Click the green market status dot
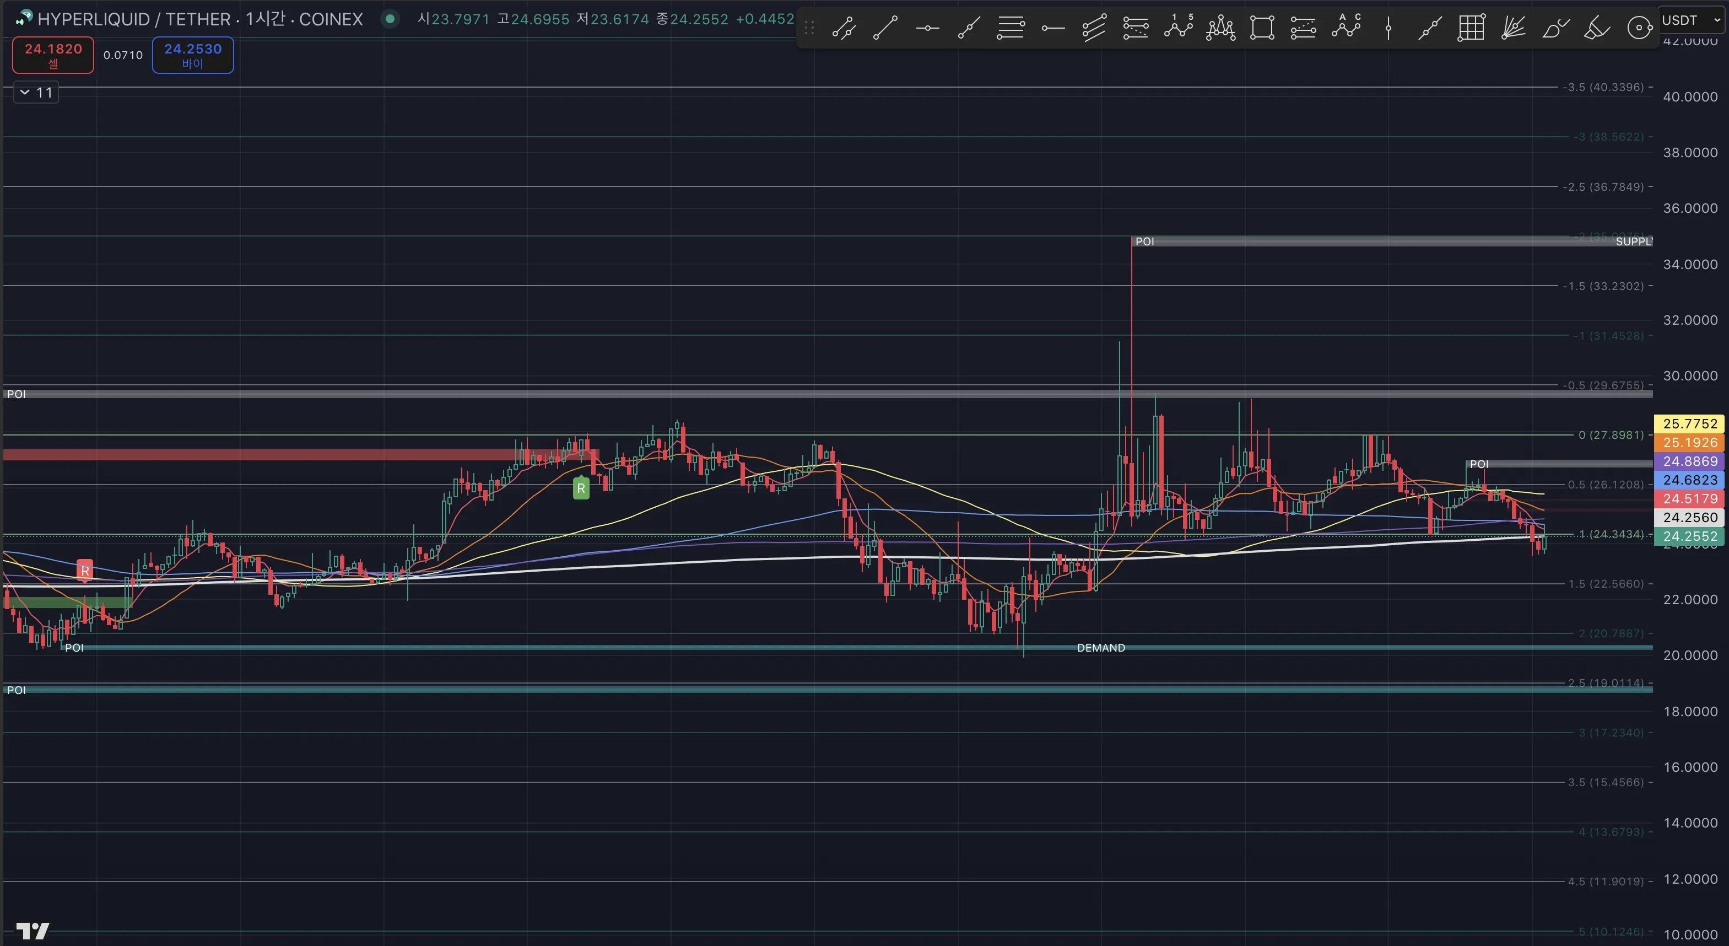This screenshot has width=1729, height=946. tap(390, 19)
